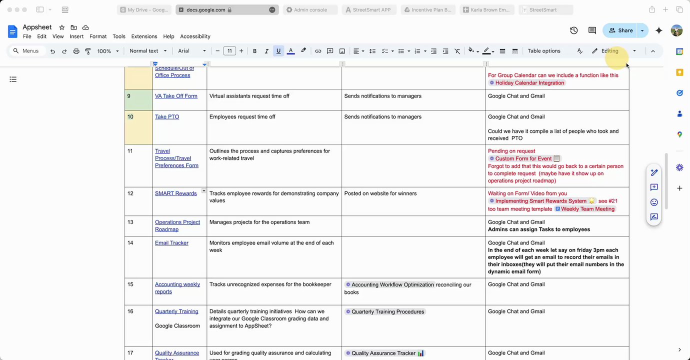Open the Normal text style dropdown
This screenshot has height=360, width=690.
(147, 51)
